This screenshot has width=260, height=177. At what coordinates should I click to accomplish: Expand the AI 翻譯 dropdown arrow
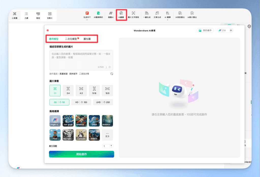click(x=168, y=20)
